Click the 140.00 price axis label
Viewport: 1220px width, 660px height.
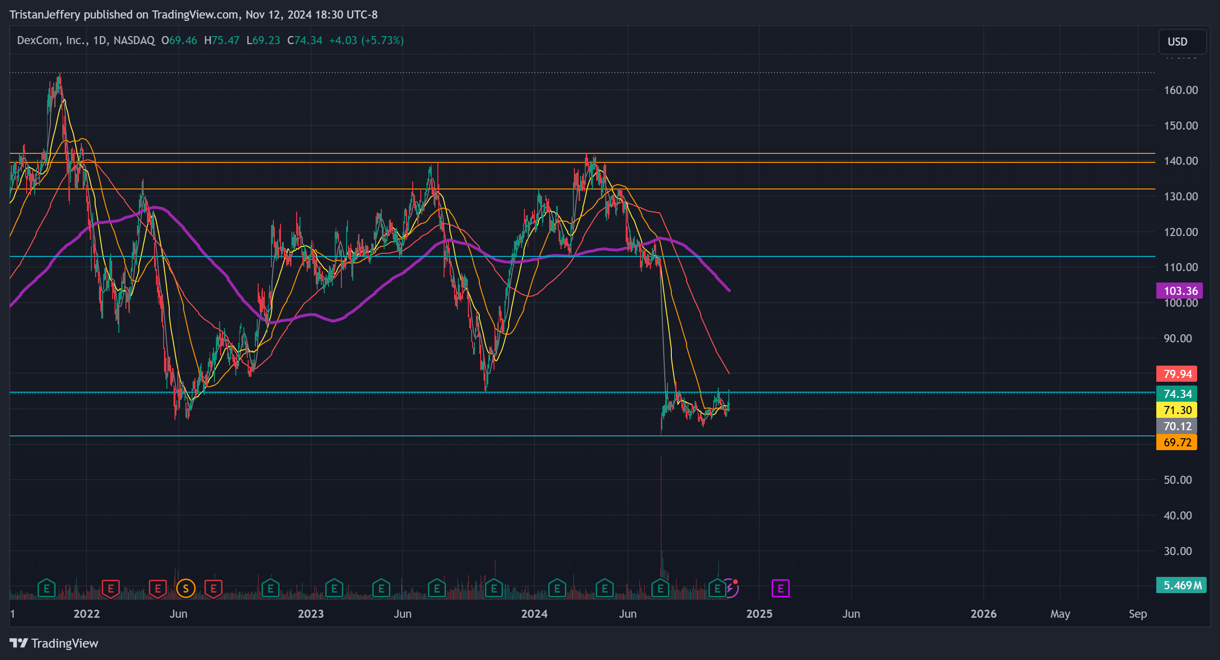pos(1181,160)
